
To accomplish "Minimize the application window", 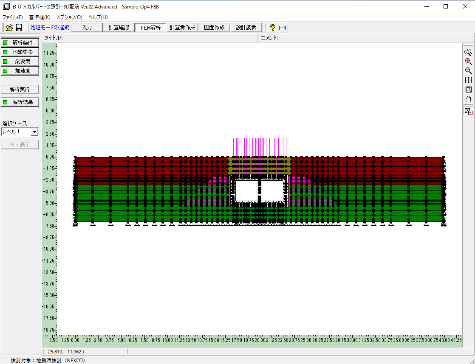I will click(x=426, y=7).
